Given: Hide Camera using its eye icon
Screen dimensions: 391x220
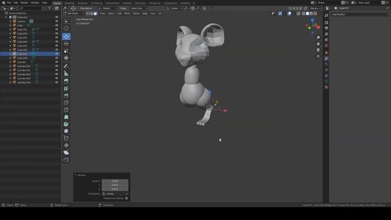Looking at the screenshot, I should tap(57, 21).
